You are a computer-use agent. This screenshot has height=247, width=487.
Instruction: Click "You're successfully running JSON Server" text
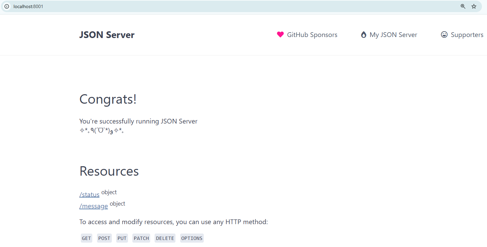[x=138, y=121]
